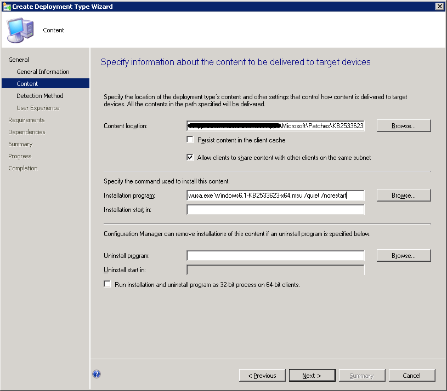
Task: Click the blue help question mark icon
Action: click(x=97, y=374)
